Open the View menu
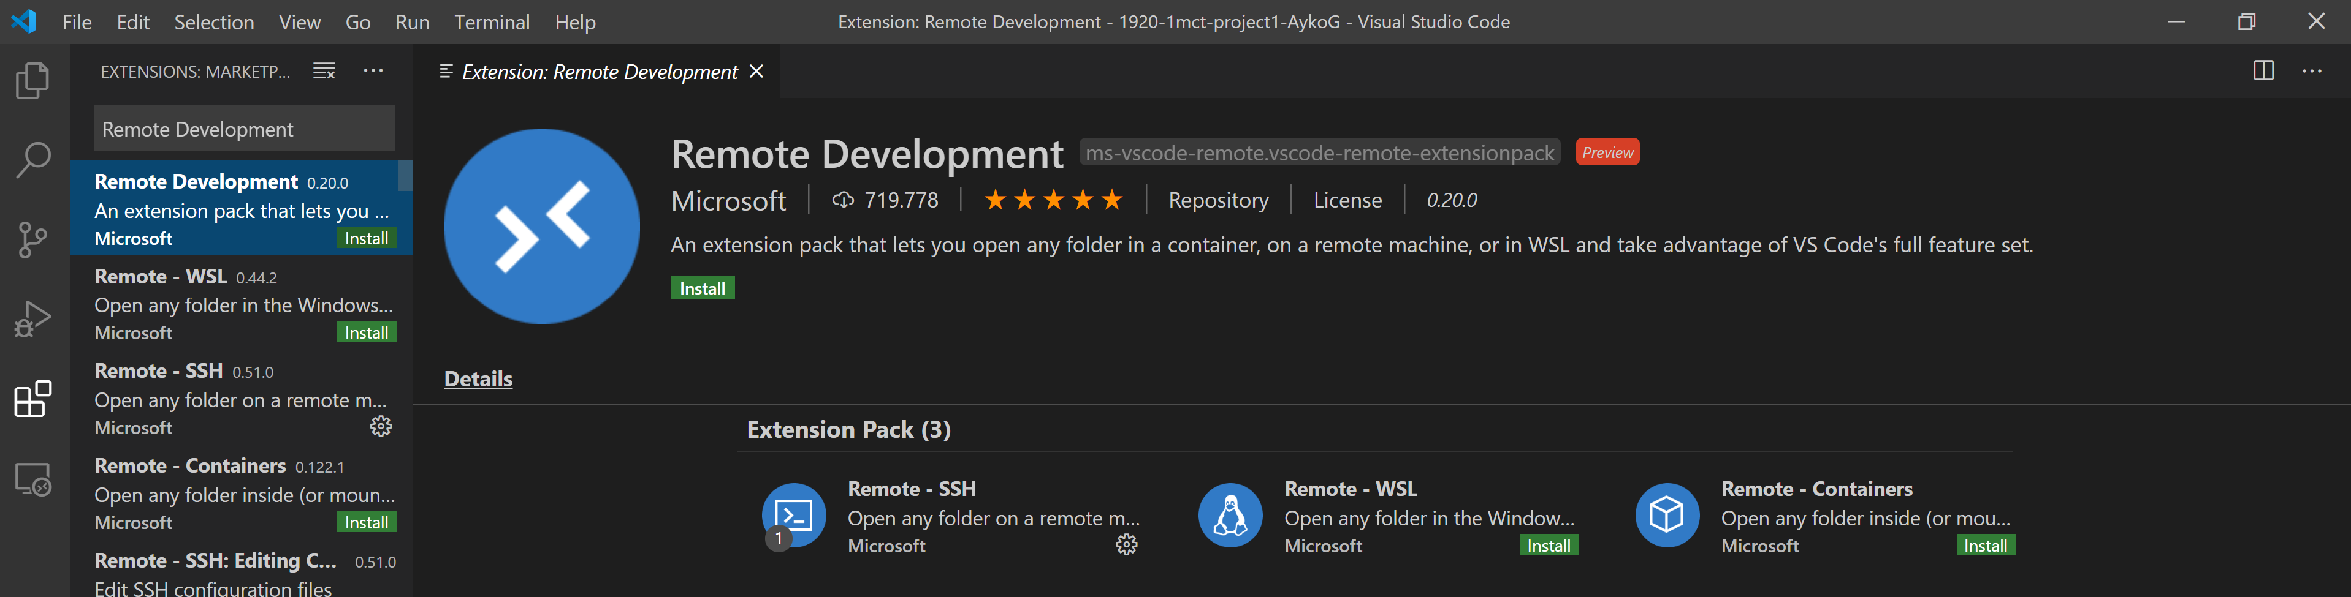Viewport: 2351px width, 597px height. [299, 22]
